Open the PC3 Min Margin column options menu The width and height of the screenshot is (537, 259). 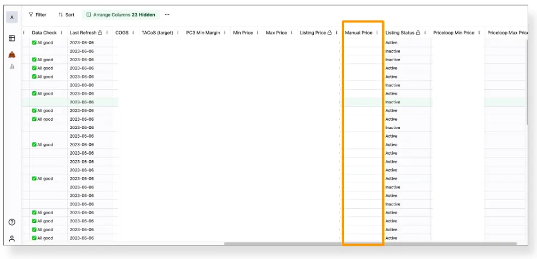[x=225, y=33]
